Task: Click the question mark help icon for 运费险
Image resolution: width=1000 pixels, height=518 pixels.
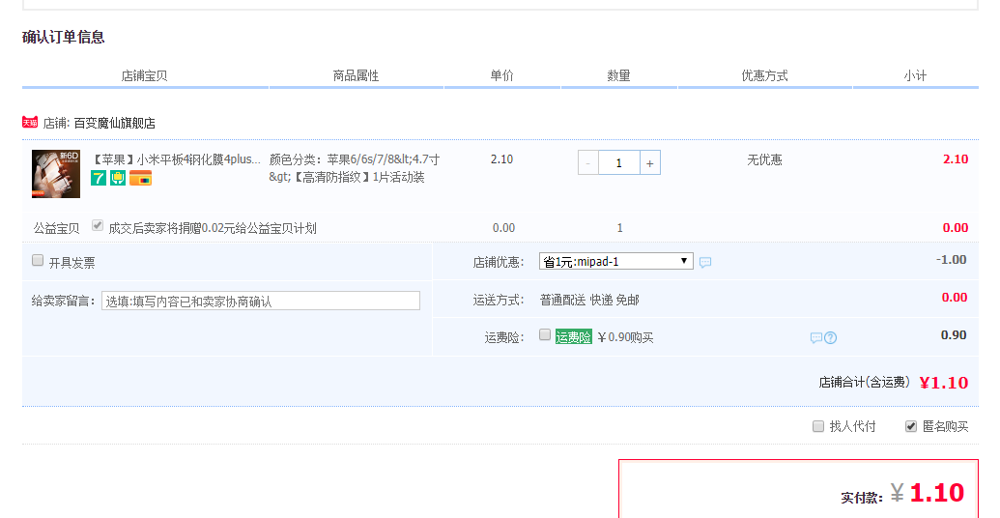Action: point(830,337)
